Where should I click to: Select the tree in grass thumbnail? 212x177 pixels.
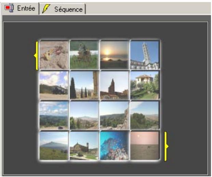84,55
